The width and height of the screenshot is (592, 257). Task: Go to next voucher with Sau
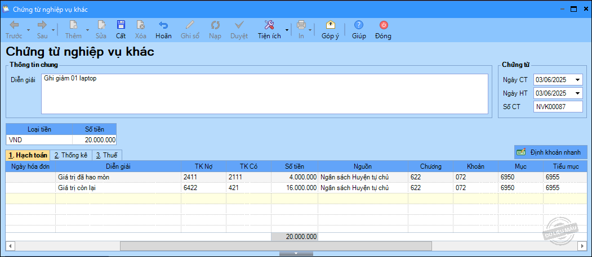click(x=42, y=30)
